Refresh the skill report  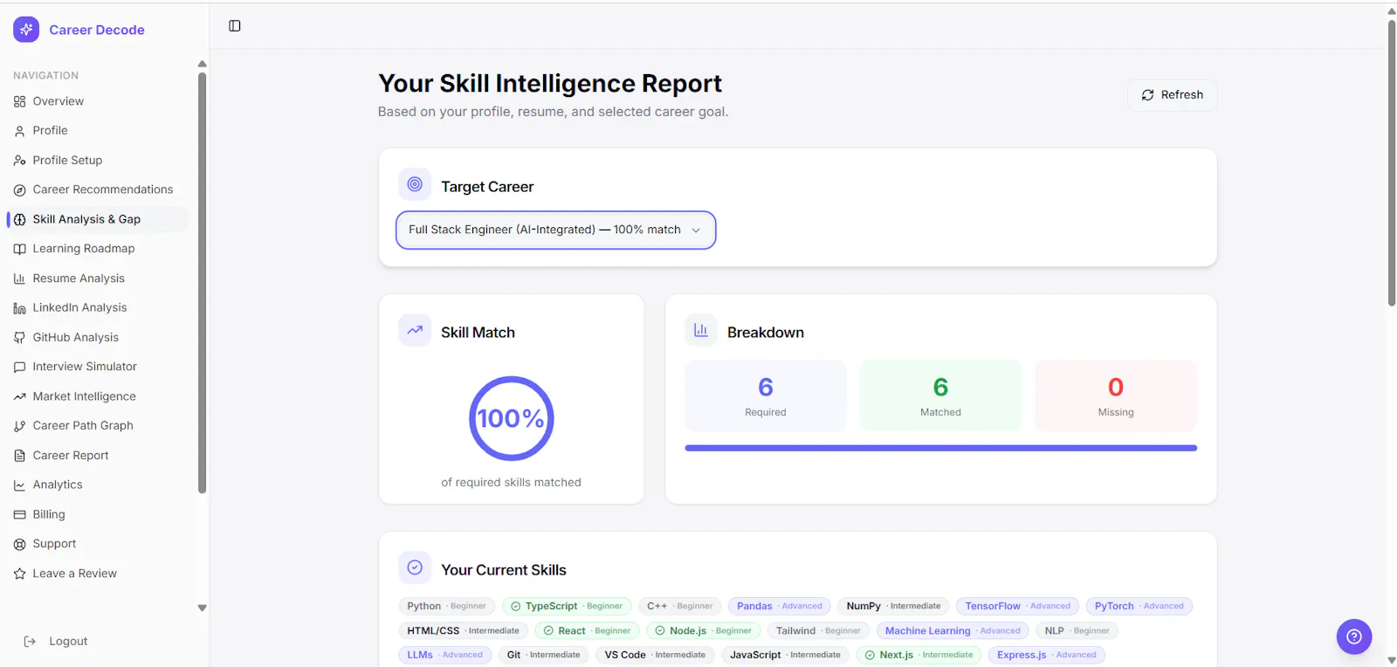point(1173,95)
